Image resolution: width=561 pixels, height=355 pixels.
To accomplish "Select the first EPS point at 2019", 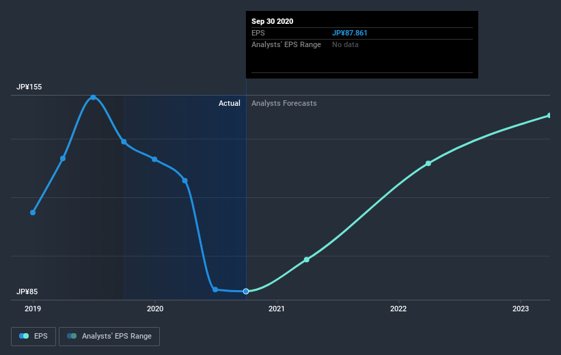I will click(x=33, y=212).
